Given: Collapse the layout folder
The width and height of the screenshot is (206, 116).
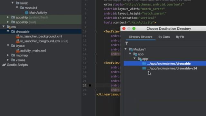Looking at the screenshot, I should (x=8, y=45).
